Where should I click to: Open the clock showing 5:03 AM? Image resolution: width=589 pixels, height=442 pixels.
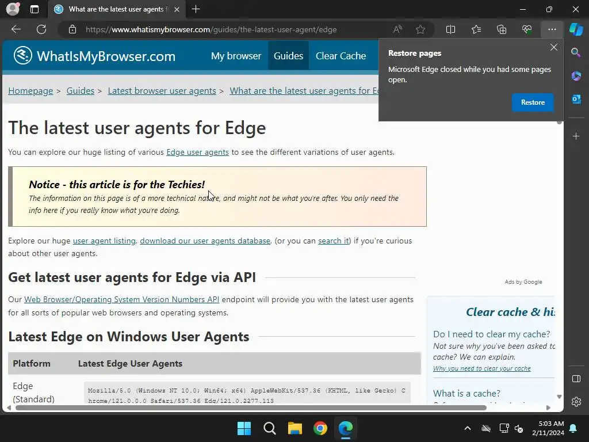[548, 428]
